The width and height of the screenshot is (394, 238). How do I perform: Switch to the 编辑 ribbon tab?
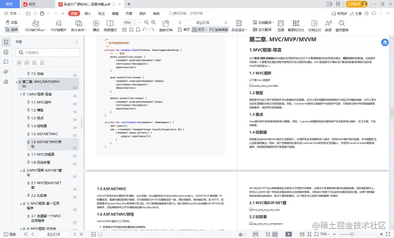coord(115,13)
